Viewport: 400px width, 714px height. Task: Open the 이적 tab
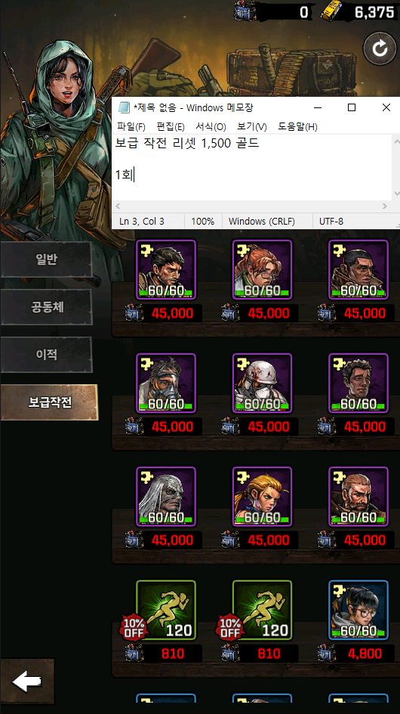[x=46, y=355]
